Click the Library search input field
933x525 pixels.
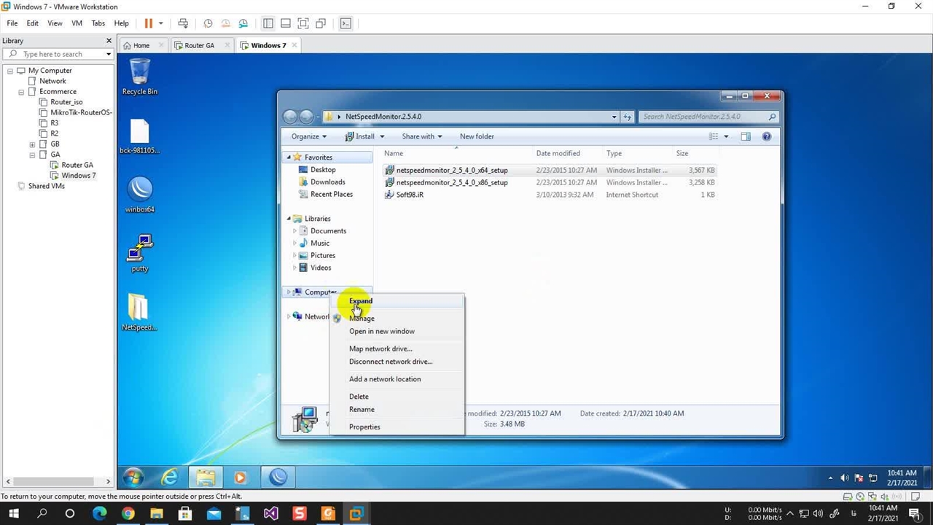[58, 54]
